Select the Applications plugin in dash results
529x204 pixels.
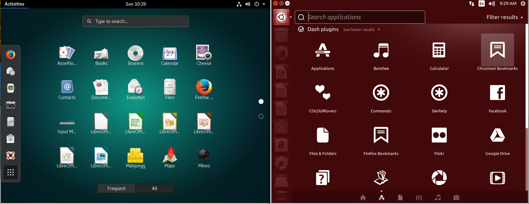pyautogui.click(x=323, y=50)
